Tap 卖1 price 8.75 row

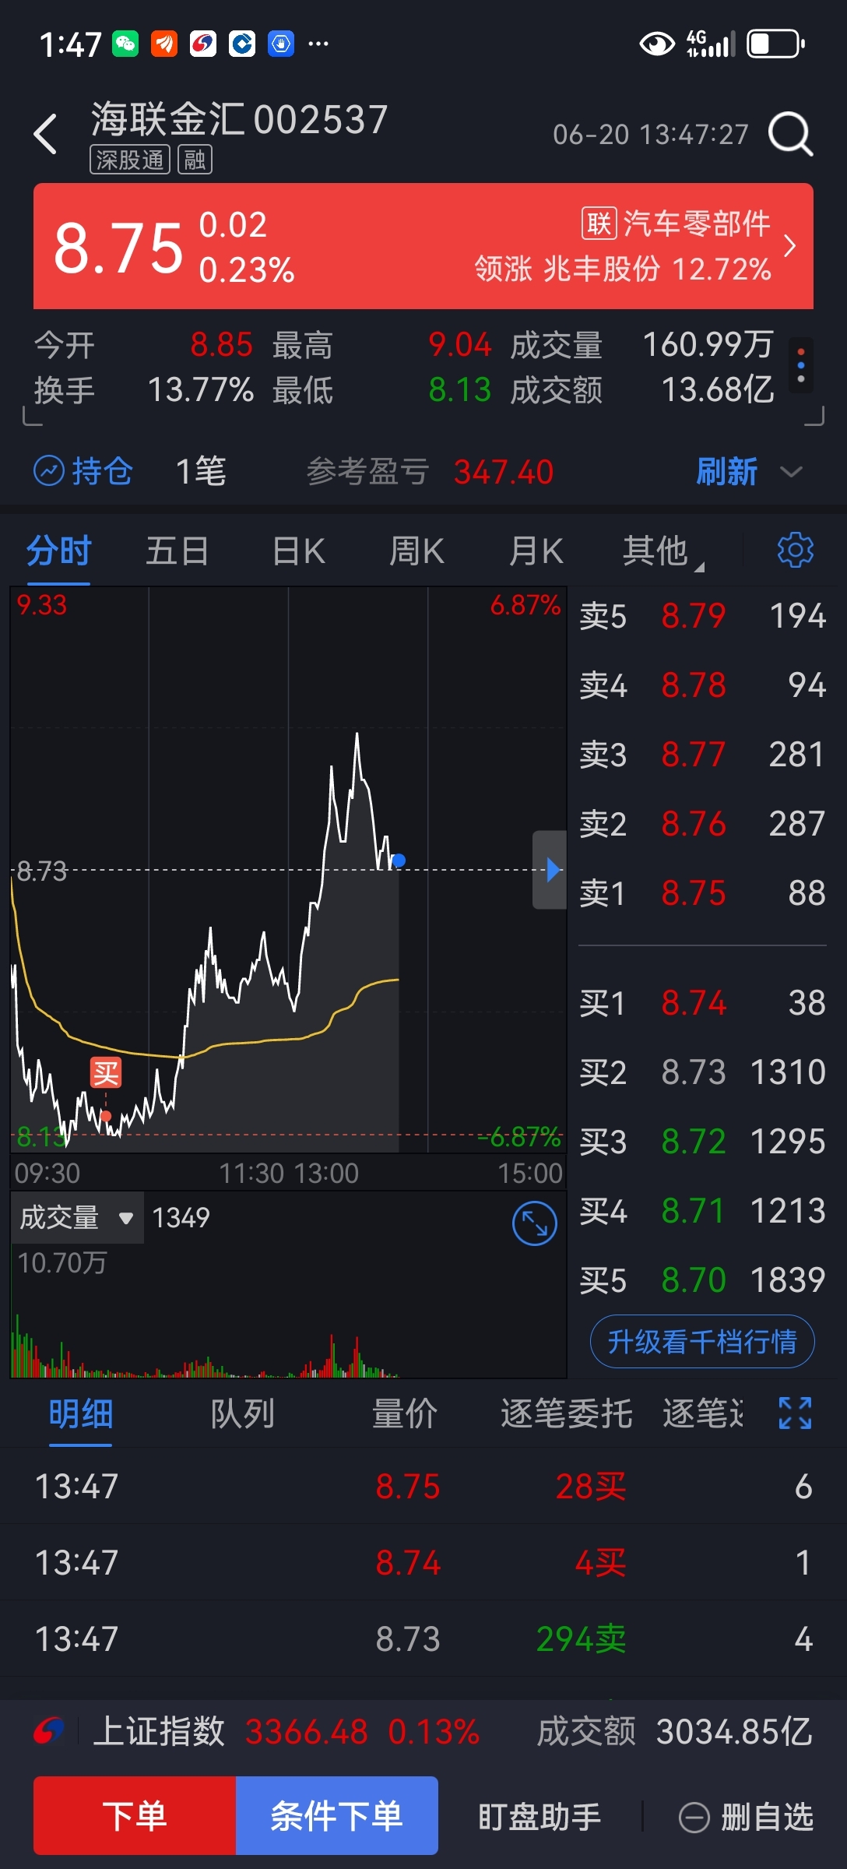tap(702, 893)
